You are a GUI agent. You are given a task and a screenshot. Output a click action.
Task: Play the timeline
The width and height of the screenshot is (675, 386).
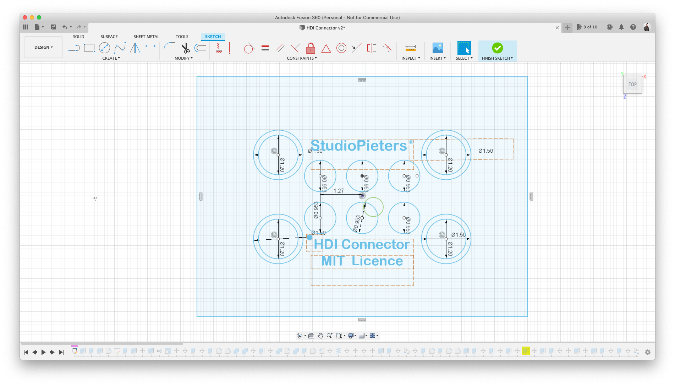[43, 352]
